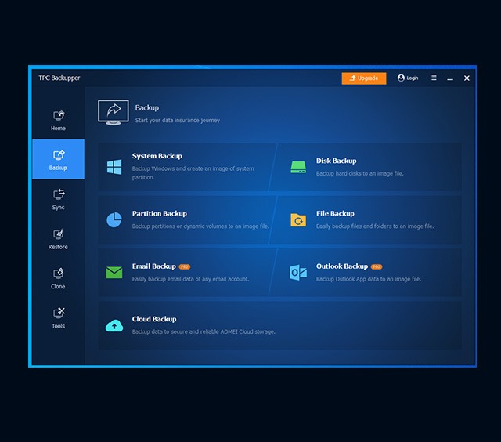The width and height of the screenshot is (501, 442).
Task: Choose System Backup title
Action: click(157, 156)
